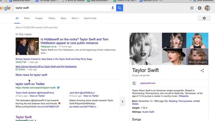This screenshot has width=215, height=121.
Task: Click the Songs heading in knowledge panel
Action: tap(136, 119)
